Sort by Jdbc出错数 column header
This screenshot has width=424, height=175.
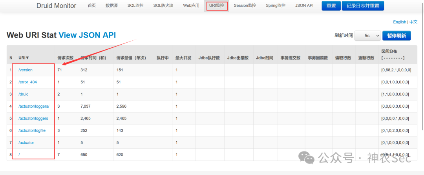point(238,58)
